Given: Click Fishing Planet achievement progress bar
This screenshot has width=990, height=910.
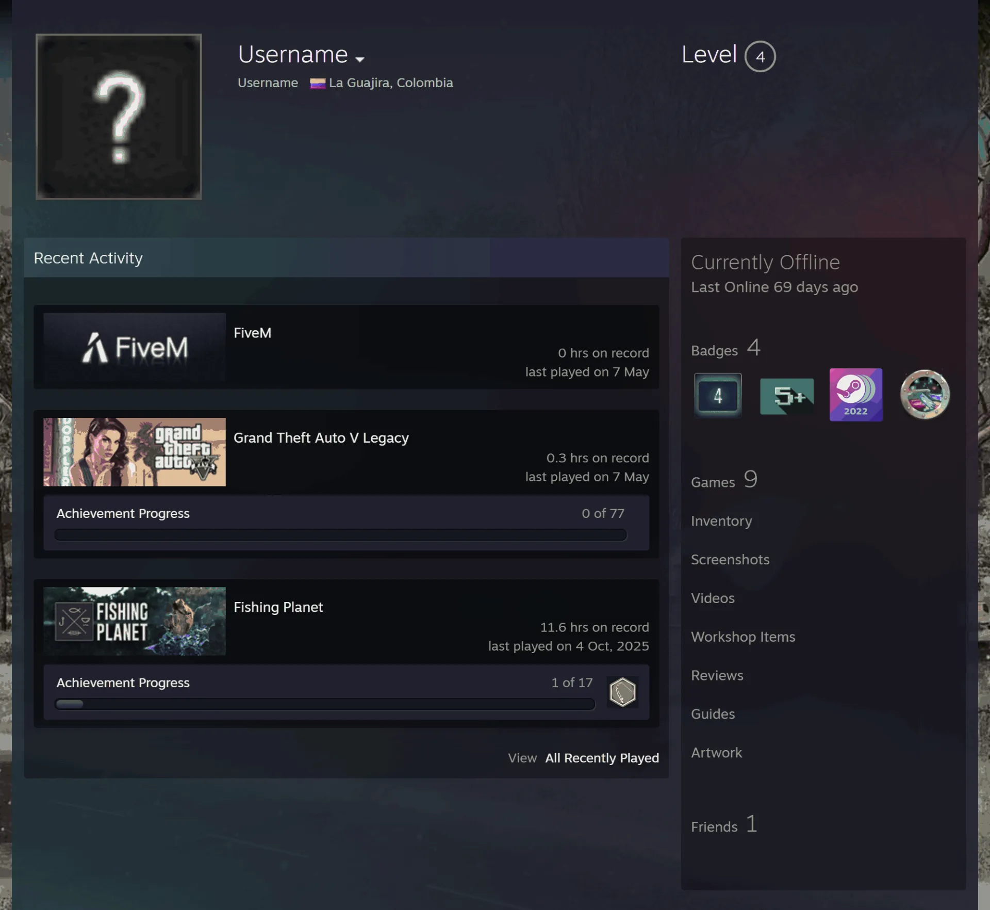Looking at the screenshot, I should pos(325,704).
